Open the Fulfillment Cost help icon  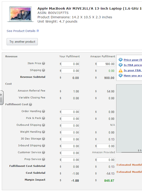(x=31, y=104)
